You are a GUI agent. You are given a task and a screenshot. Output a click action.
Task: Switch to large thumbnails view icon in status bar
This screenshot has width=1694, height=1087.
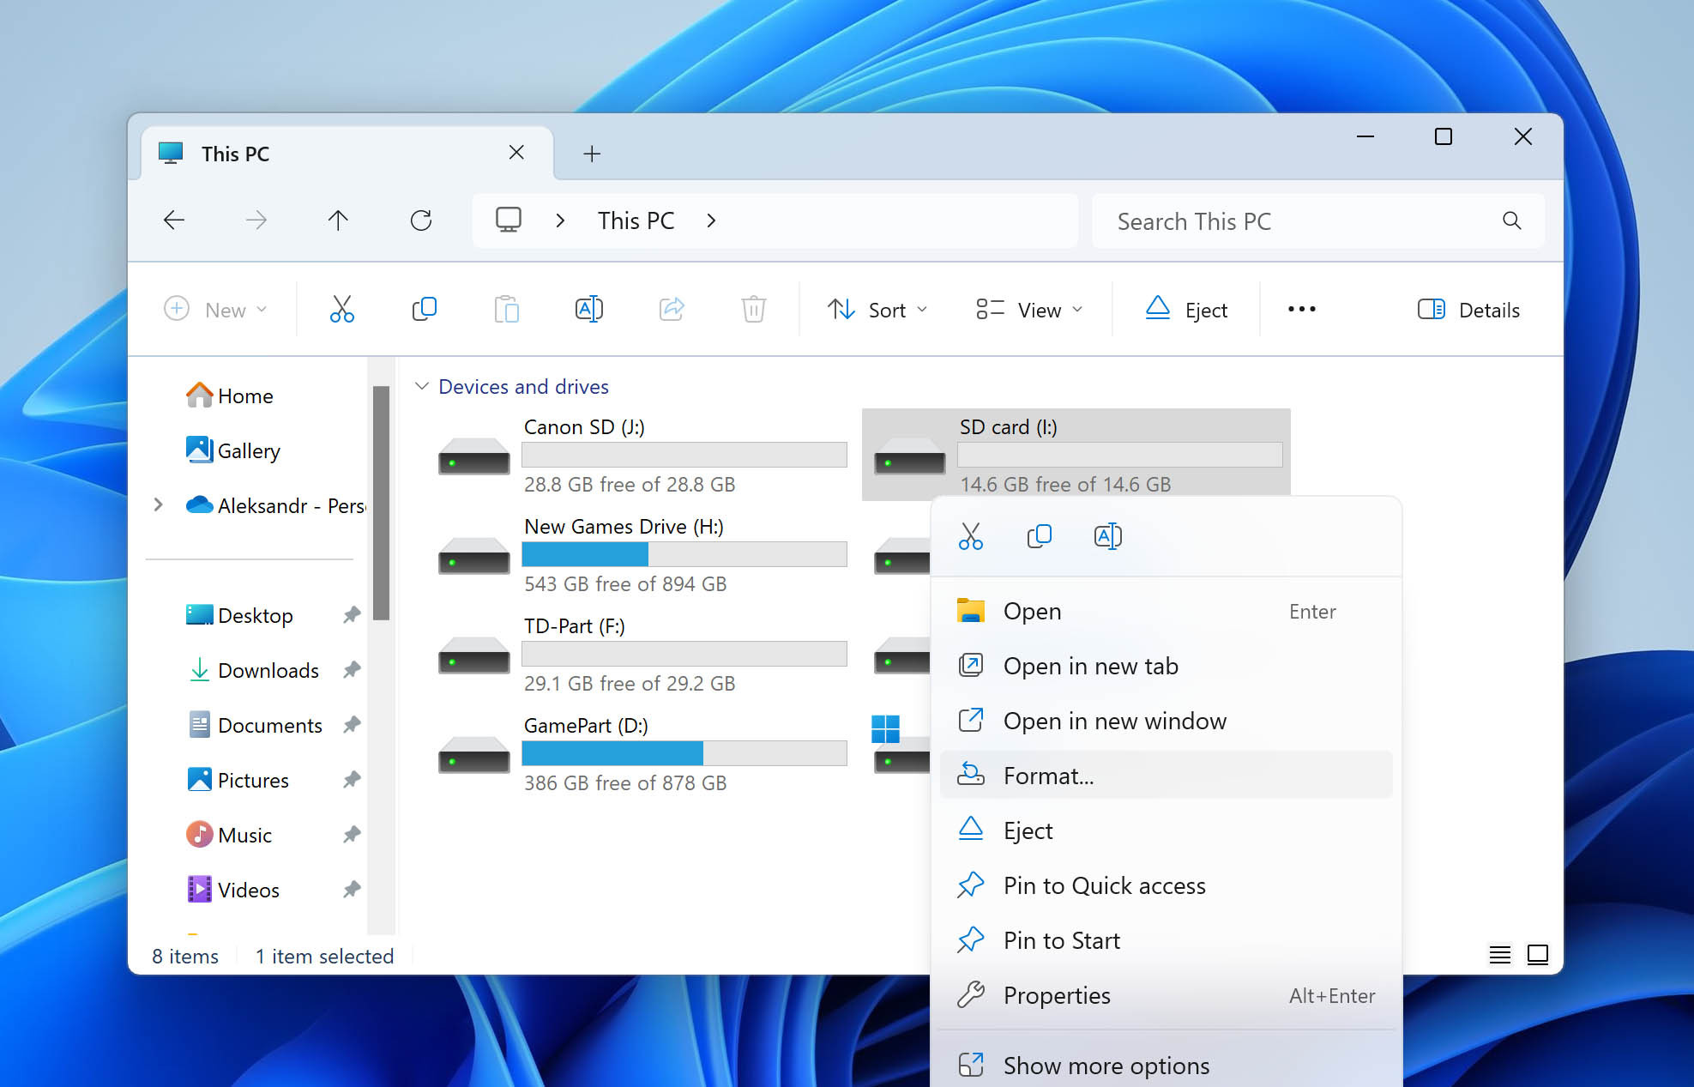click(x=1537, y=955)
